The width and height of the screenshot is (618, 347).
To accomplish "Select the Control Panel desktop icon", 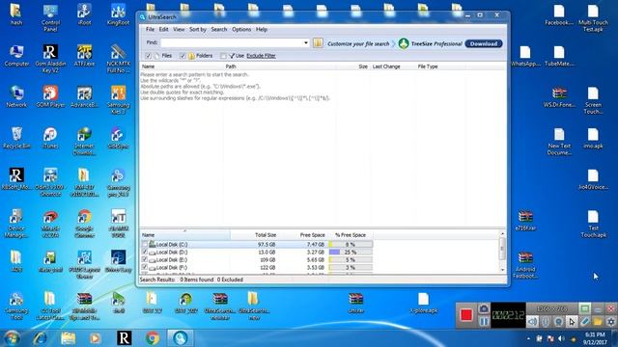I will click(x=50, y=18).
